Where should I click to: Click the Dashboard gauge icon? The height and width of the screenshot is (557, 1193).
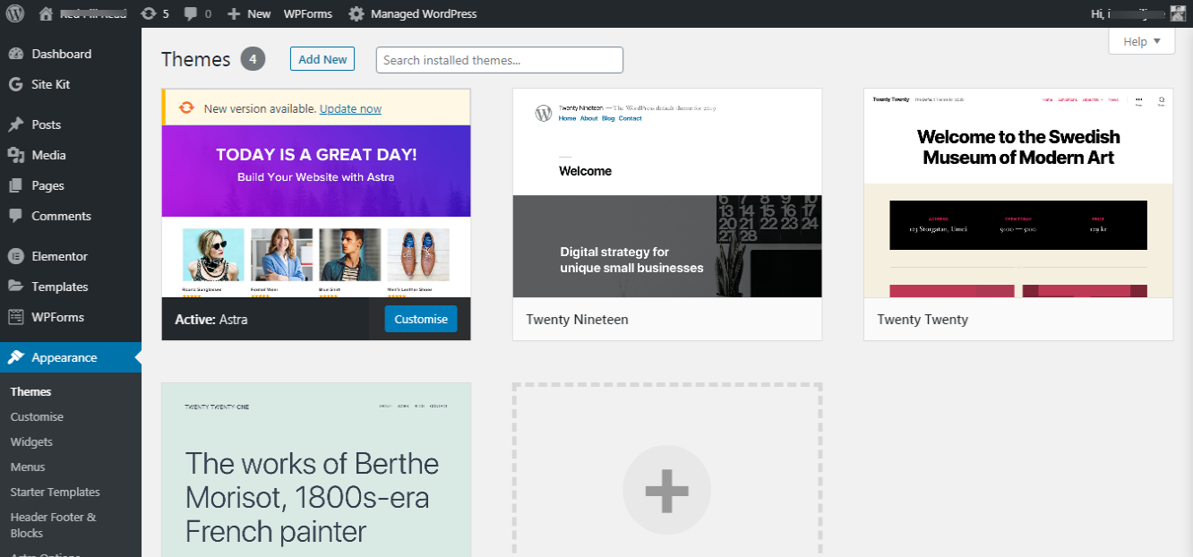15,54
